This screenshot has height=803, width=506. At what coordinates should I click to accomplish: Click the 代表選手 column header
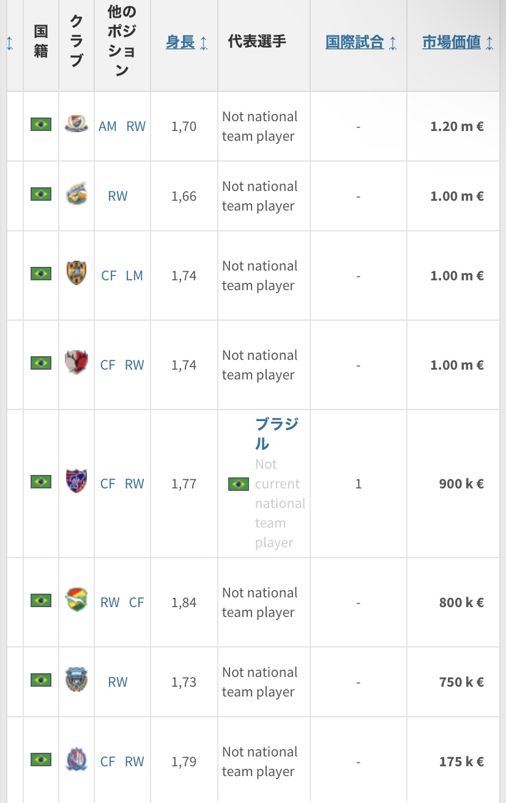257,42
